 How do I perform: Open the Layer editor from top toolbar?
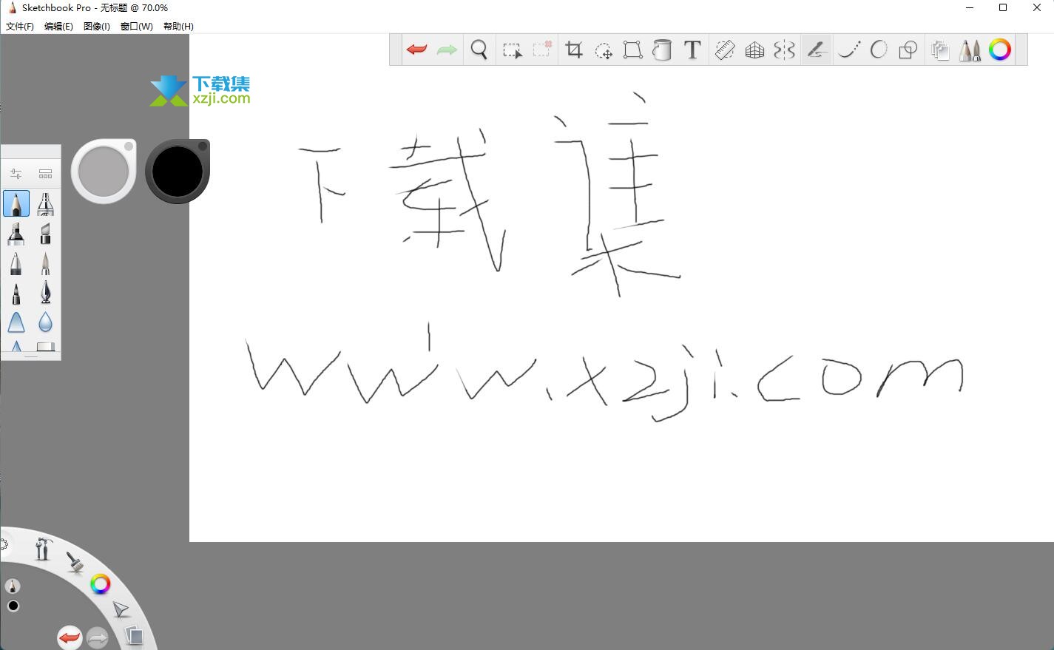point(940,50)
